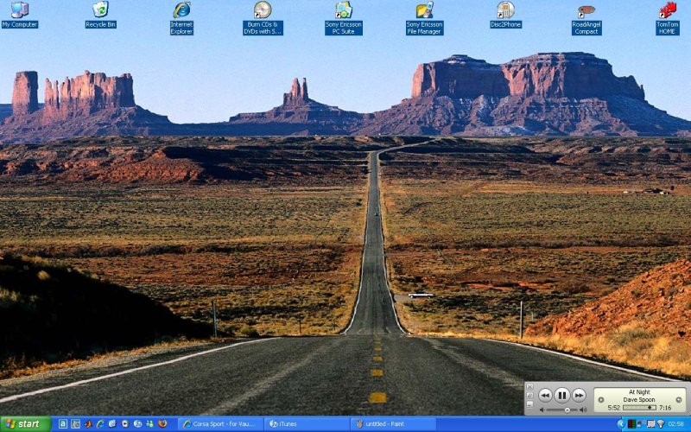Pause the song in iTunes mini player
Image resolution: width=691 pixels, height=432 pixels.
click(561, 395)
